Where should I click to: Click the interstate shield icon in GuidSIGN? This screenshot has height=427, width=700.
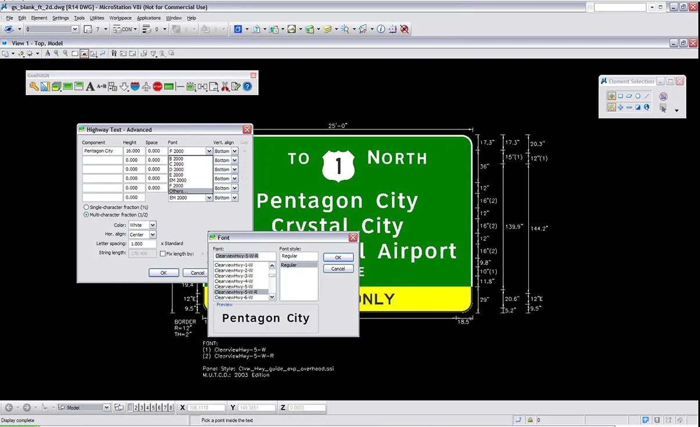click(x=135, y=86)
